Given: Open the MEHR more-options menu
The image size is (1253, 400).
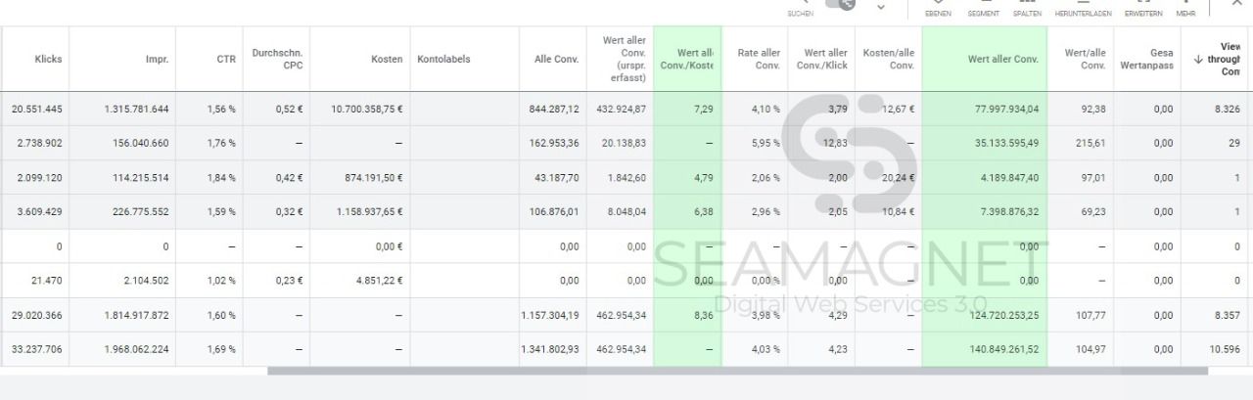Looking at the screenshot, I should [1185, 8].
